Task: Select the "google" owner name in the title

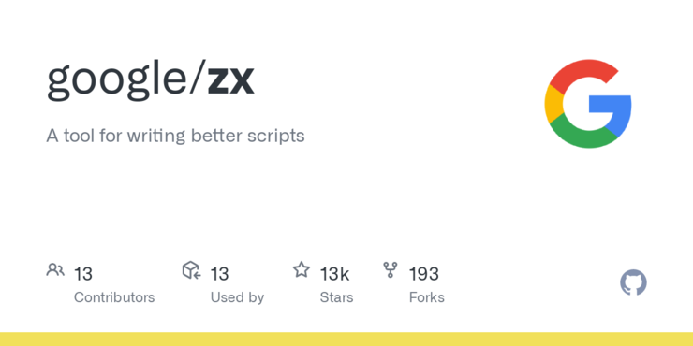Action: pyautogui.click(x=118, y=82)
